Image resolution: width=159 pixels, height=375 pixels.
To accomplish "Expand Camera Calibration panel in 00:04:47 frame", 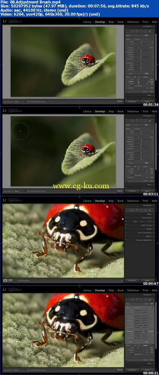I will pos(153,240).
